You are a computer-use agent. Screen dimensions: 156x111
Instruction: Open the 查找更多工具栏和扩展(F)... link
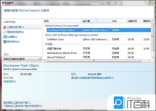point(18,103)
